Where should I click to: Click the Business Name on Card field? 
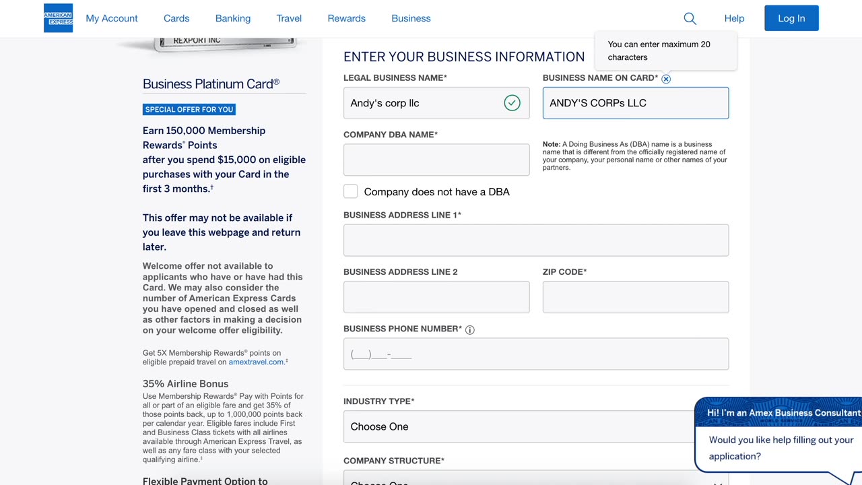click(x=636, y=103)
